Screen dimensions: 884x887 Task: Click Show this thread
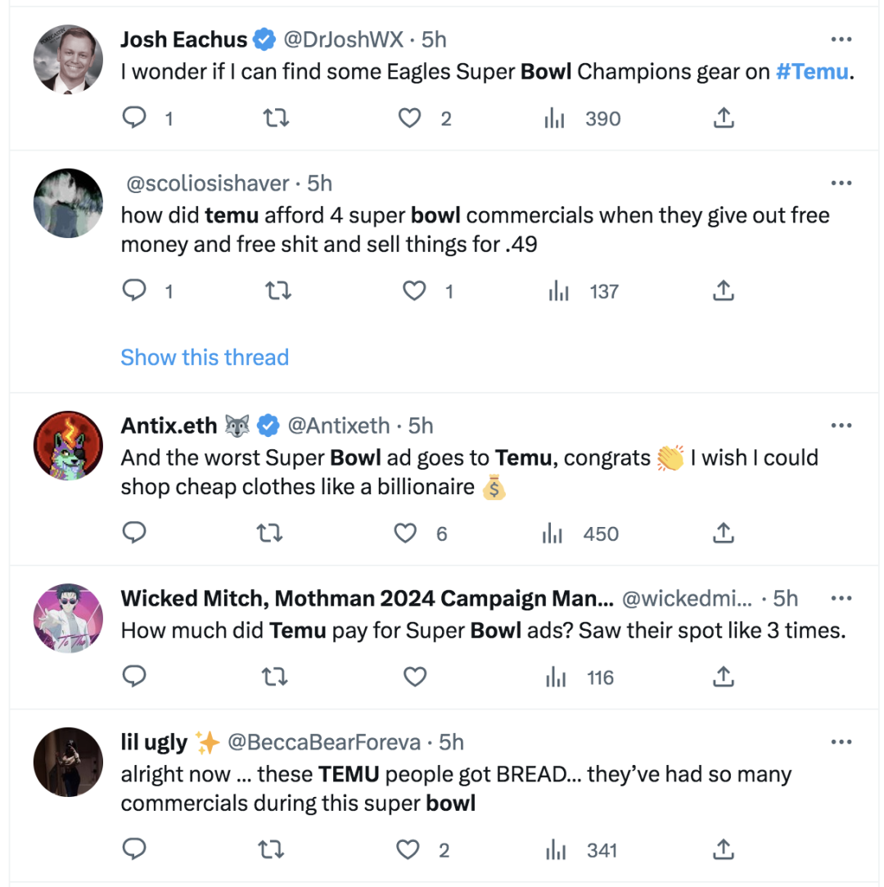[205, 358]
